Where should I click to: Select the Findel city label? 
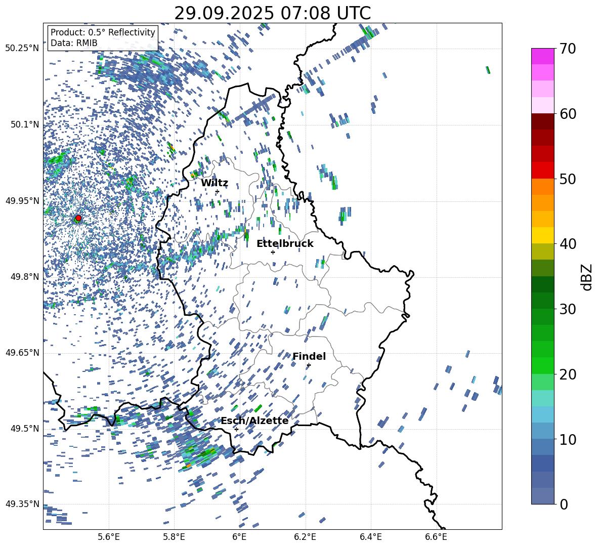click(x=309, y=357)
